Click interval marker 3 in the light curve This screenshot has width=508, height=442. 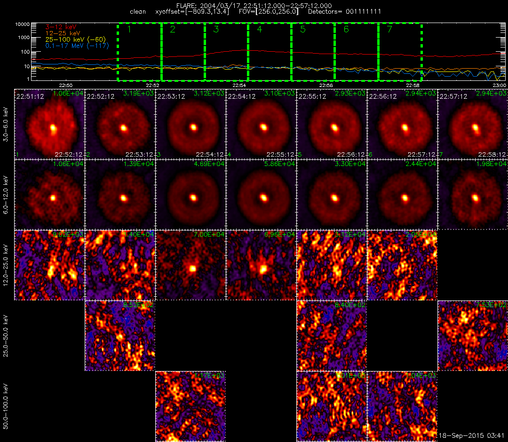216,30
